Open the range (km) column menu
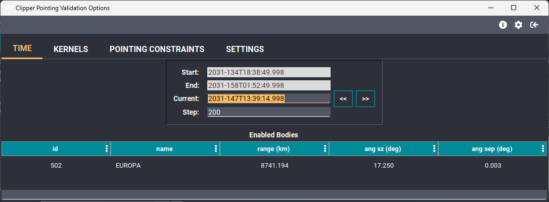This screenshot has width=549, height=202. (325, 149)
